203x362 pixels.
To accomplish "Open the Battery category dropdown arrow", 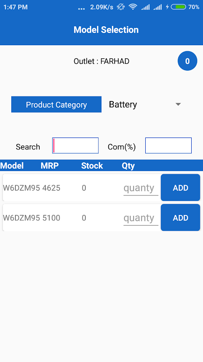I will click(x=178, y=105).
